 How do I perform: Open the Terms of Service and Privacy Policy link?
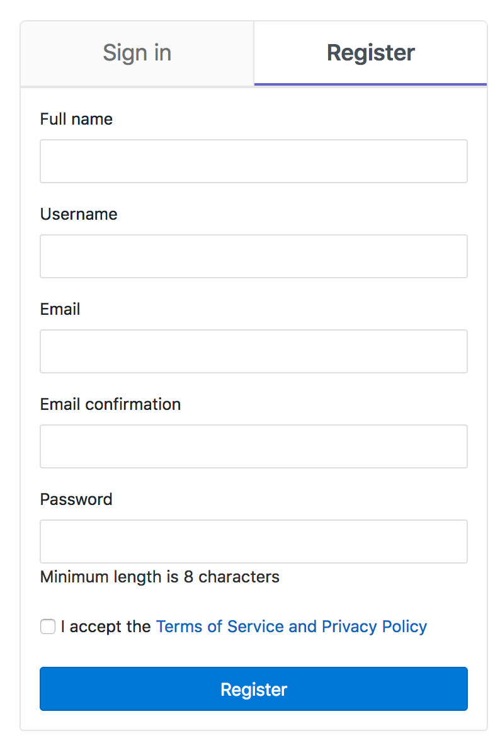[x=292, y=627]
